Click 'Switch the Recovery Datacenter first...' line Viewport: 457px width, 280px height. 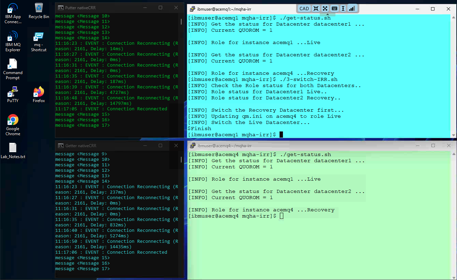click(x=266, y=110)
